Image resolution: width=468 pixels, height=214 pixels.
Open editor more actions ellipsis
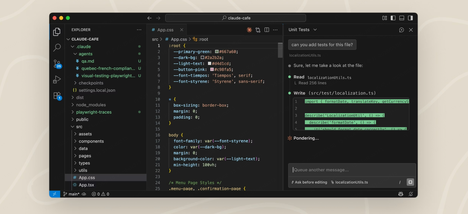(x=275, y=30)
